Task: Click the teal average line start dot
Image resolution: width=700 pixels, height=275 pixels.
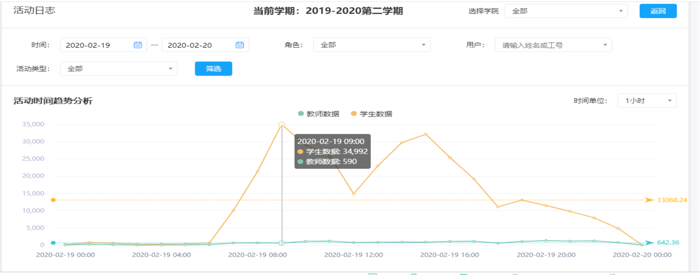Action: (53, 243)
